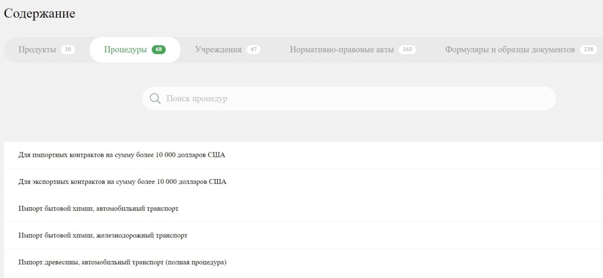Select the Процедуры tab
Screen dimensions: 603x278
tap(135, 49)
